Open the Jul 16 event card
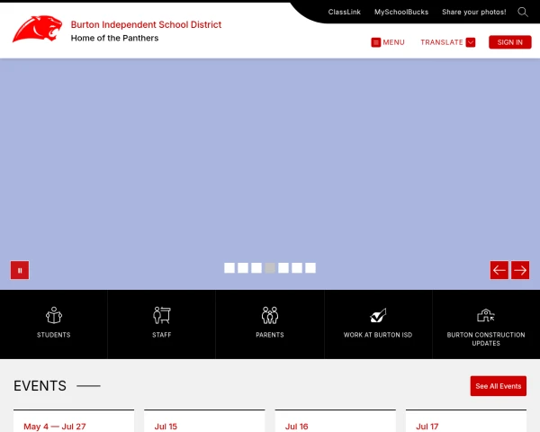 point(336,421)
